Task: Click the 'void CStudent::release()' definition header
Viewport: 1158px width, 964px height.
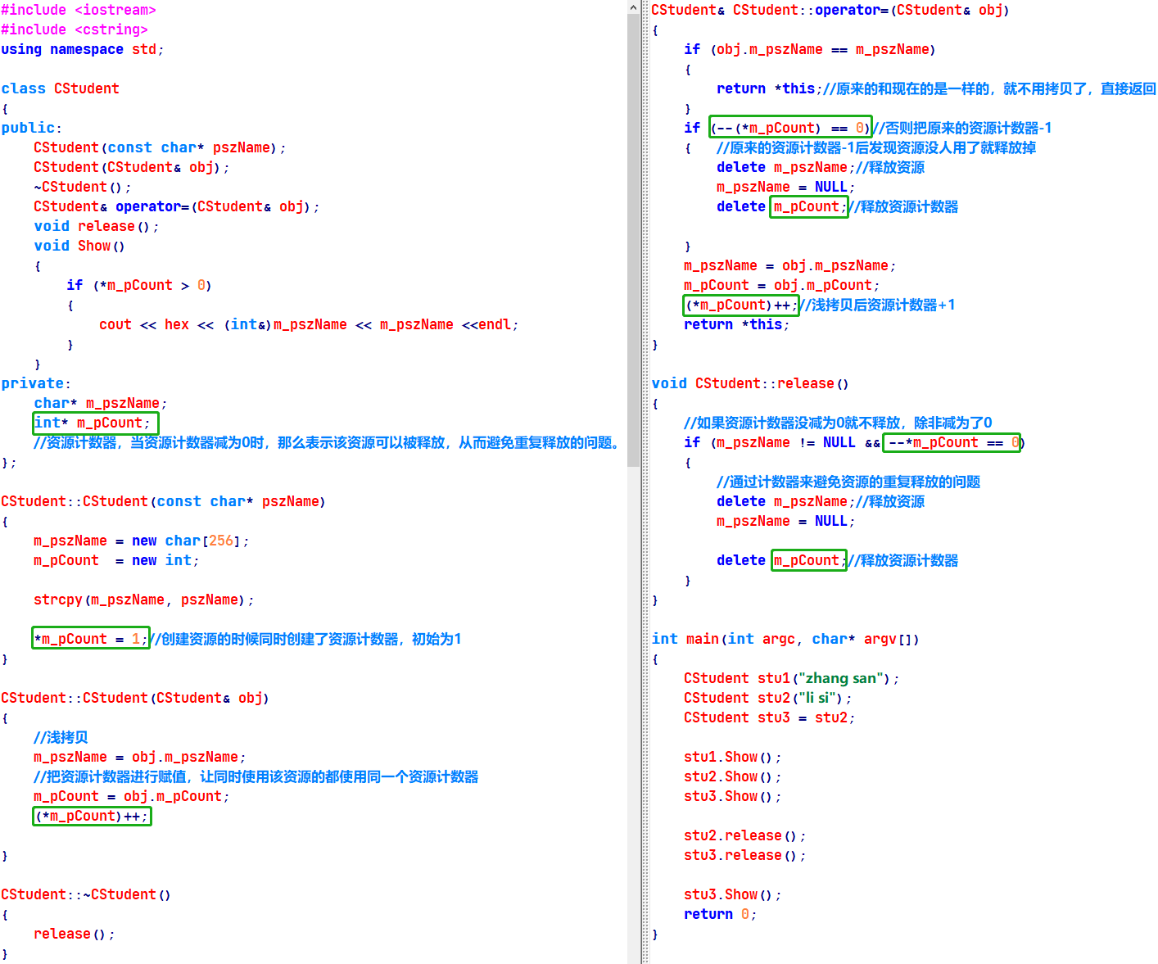Action: [x=750, y=383]
